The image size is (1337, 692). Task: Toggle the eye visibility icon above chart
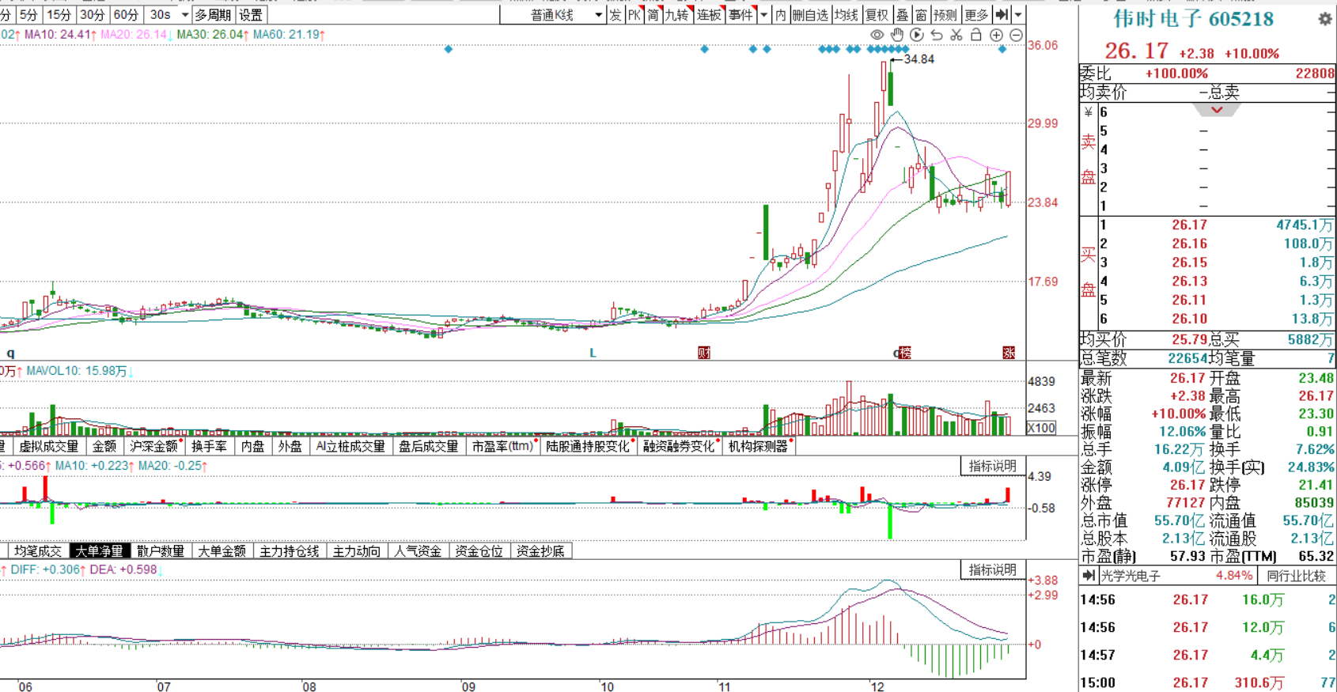coord(877,35)
